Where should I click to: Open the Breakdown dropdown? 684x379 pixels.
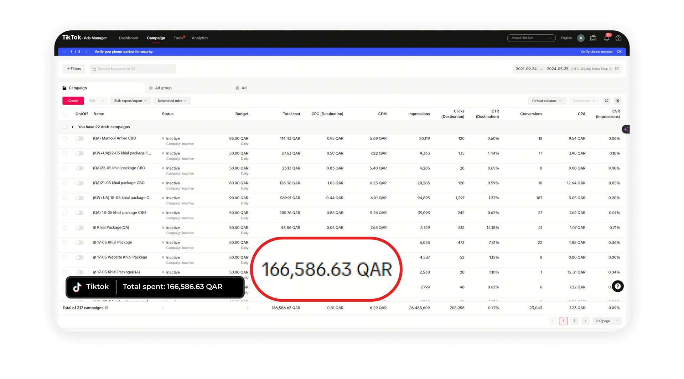(x=584, y=101)
